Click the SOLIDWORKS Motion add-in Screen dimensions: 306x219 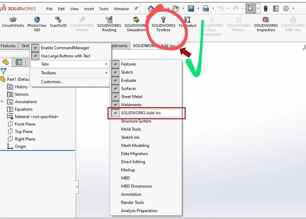point(82,24)
